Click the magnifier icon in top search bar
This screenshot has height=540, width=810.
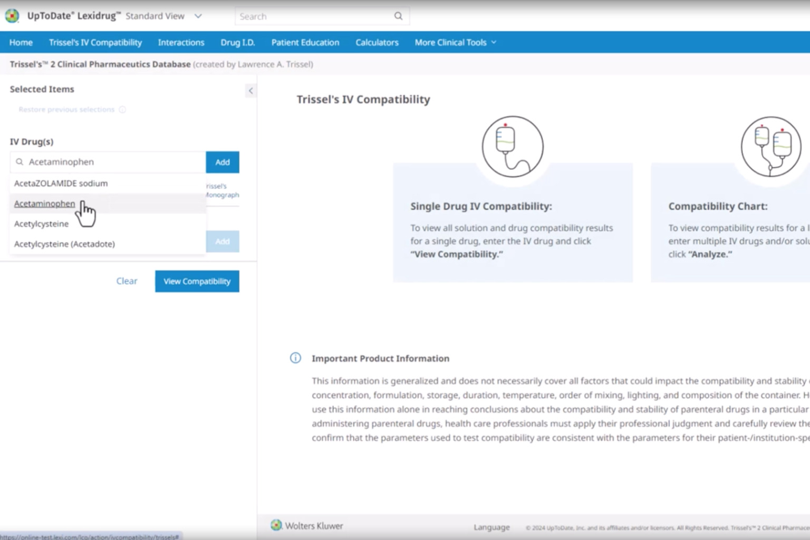coord(398,16)
